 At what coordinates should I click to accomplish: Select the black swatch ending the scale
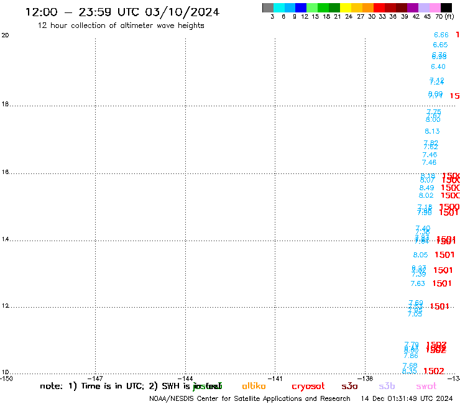[x=446, y=7]
